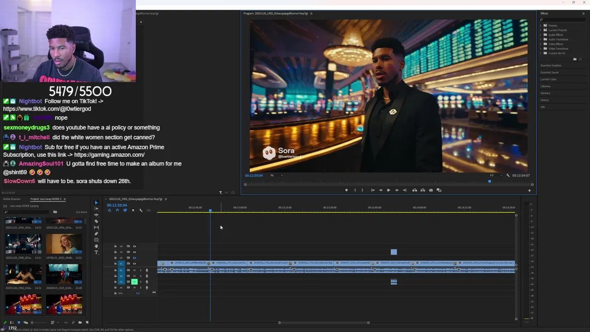The image size is (590, 332).
Task: Expand Lumetri Presets folder
Action: [x=541, y=30]
